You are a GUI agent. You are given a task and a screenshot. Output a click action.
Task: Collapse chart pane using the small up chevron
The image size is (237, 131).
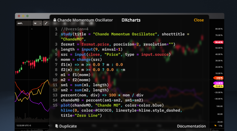click(32, 29)
